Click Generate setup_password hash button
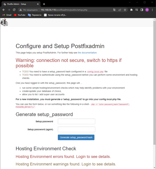The height and width of the screenshot is (169, 156). (76, 137)
